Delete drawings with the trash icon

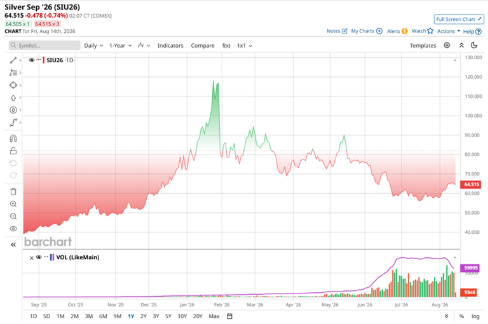point(13,191)
